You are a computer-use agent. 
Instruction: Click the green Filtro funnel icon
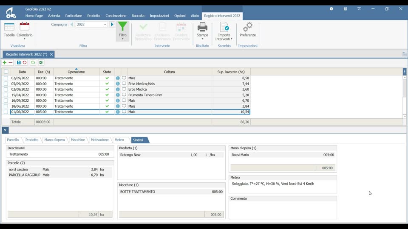coord(122,26)
